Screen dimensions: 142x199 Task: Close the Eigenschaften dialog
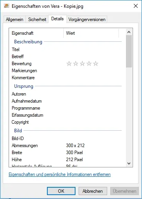pyautogui.click(x=136, y=6)
